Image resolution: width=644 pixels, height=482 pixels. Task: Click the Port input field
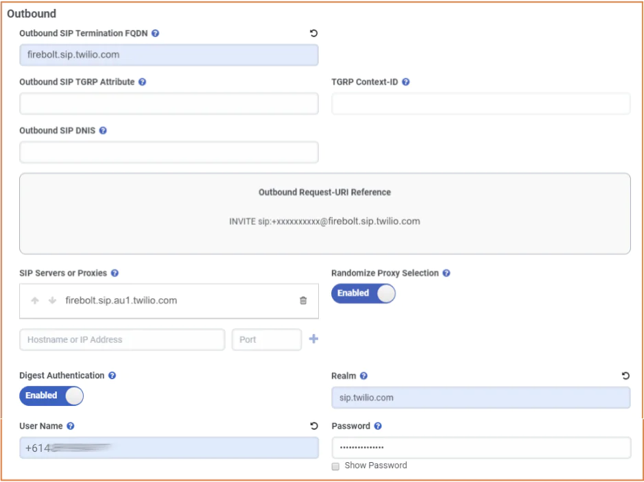click(x=267, y=339)
